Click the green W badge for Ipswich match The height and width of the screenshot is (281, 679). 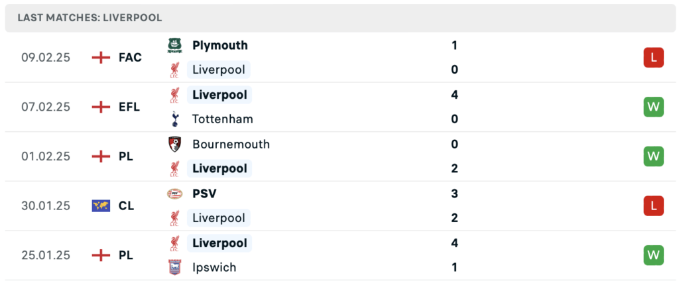click(653, 255)
